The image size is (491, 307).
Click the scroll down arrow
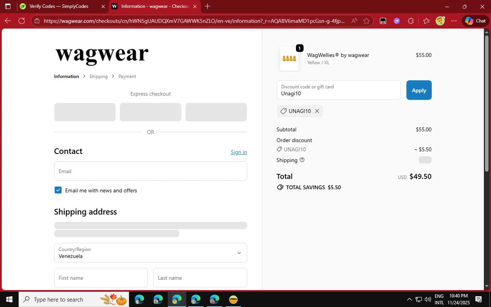tap(486, 286)
